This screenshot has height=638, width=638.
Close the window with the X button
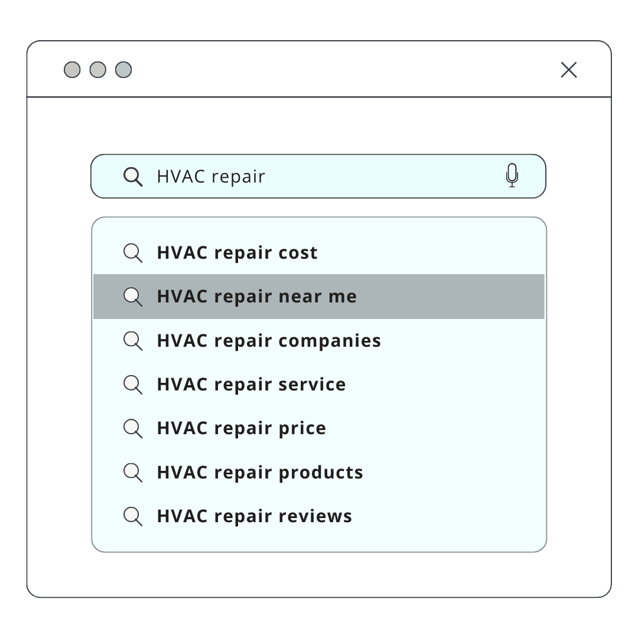568,70
